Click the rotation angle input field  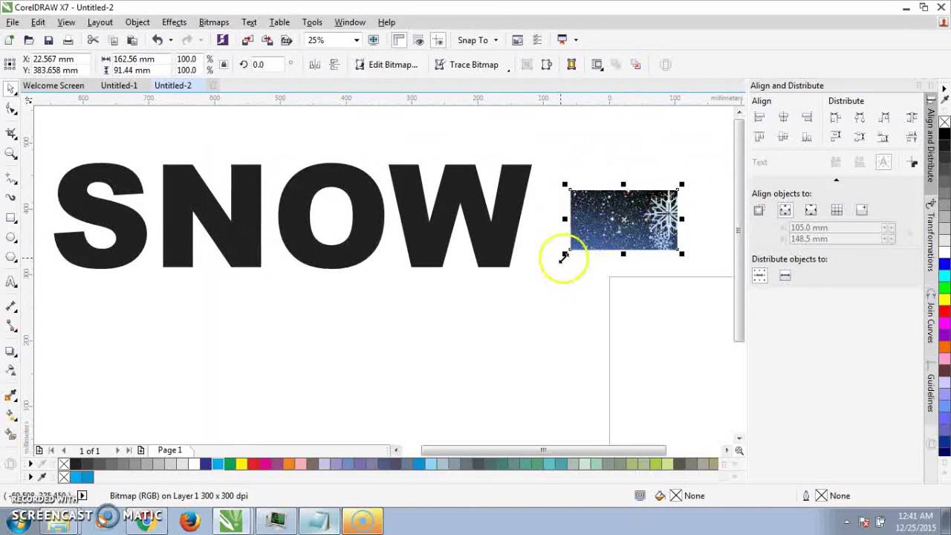point(269,65)
